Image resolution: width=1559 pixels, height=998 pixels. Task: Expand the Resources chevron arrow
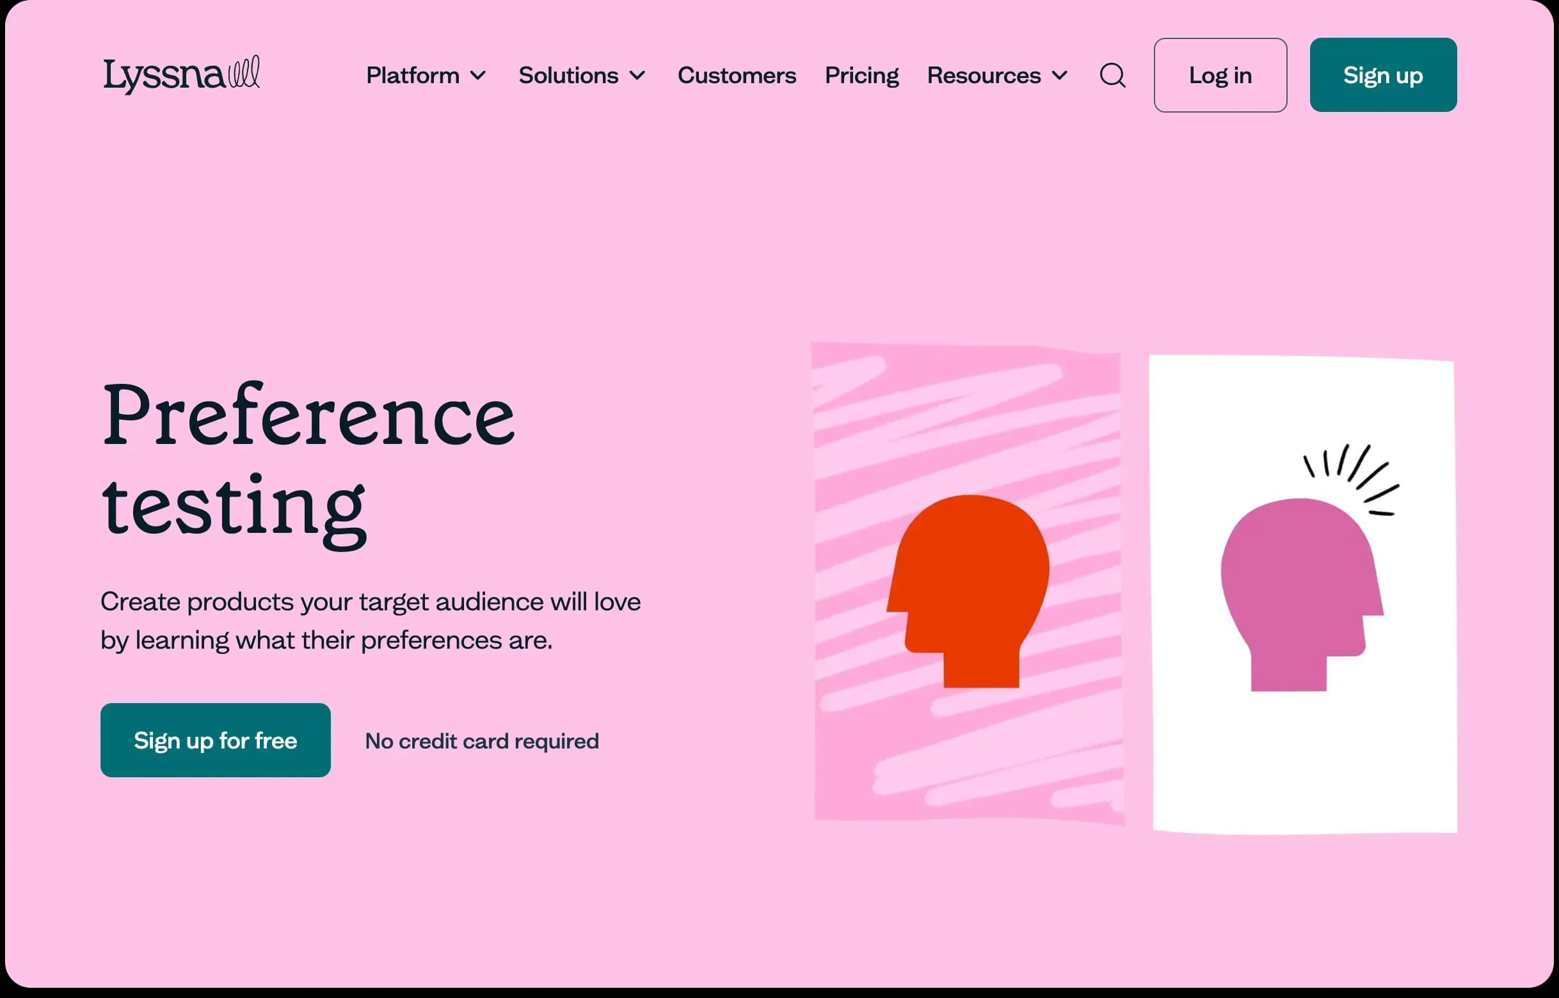point(1059,75)
